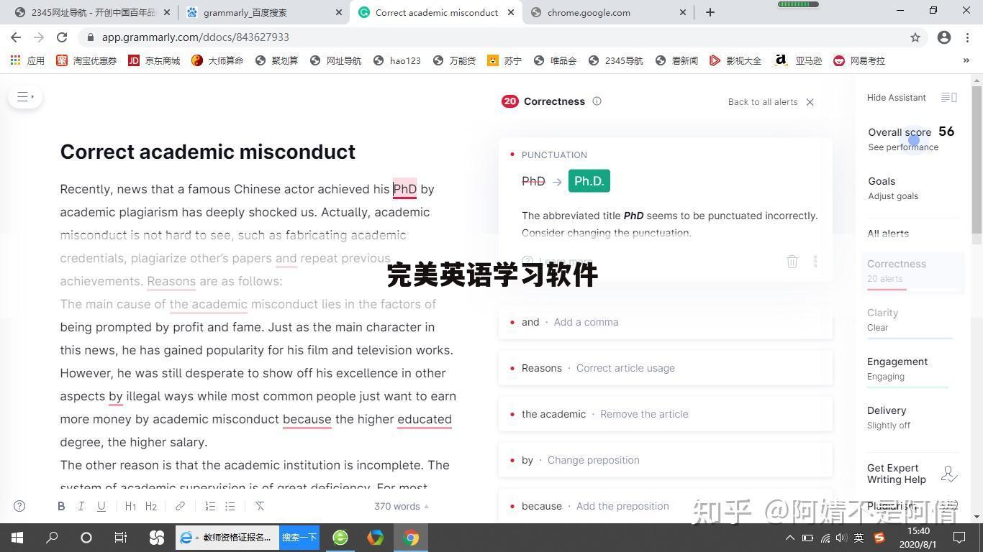Screen dimensions: 983x552
Task: Go back to the previous page
Action: click(16, 37)
